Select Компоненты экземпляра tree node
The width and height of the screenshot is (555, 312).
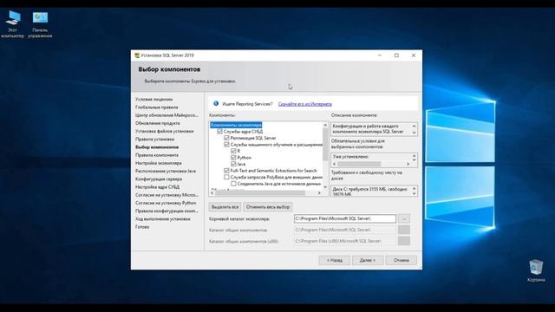click(236, 125)
